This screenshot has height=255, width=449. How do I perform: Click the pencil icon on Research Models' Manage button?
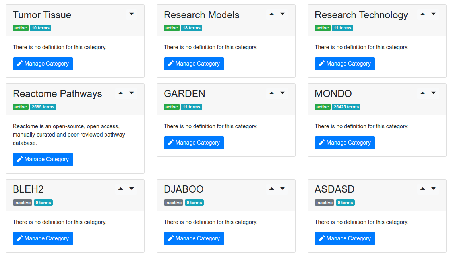coord(170,64)
